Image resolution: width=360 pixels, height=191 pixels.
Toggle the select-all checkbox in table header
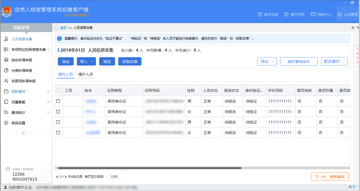59,90
